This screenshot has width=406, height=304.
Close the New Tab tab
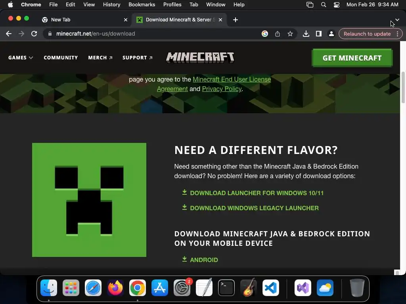tap(126, 20)
